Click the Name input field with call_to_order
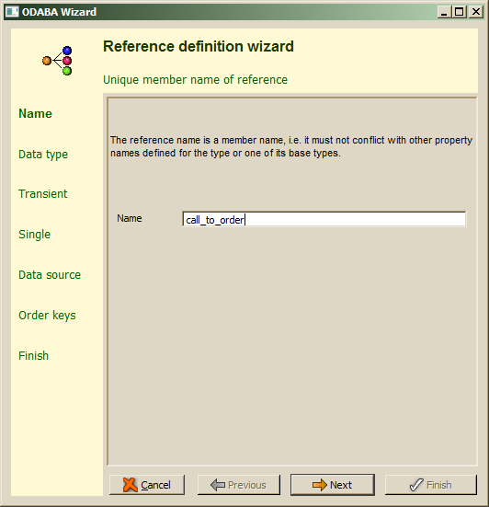This screenshot has width=489, height=507. pyautogui.click(x=324, y=219)
